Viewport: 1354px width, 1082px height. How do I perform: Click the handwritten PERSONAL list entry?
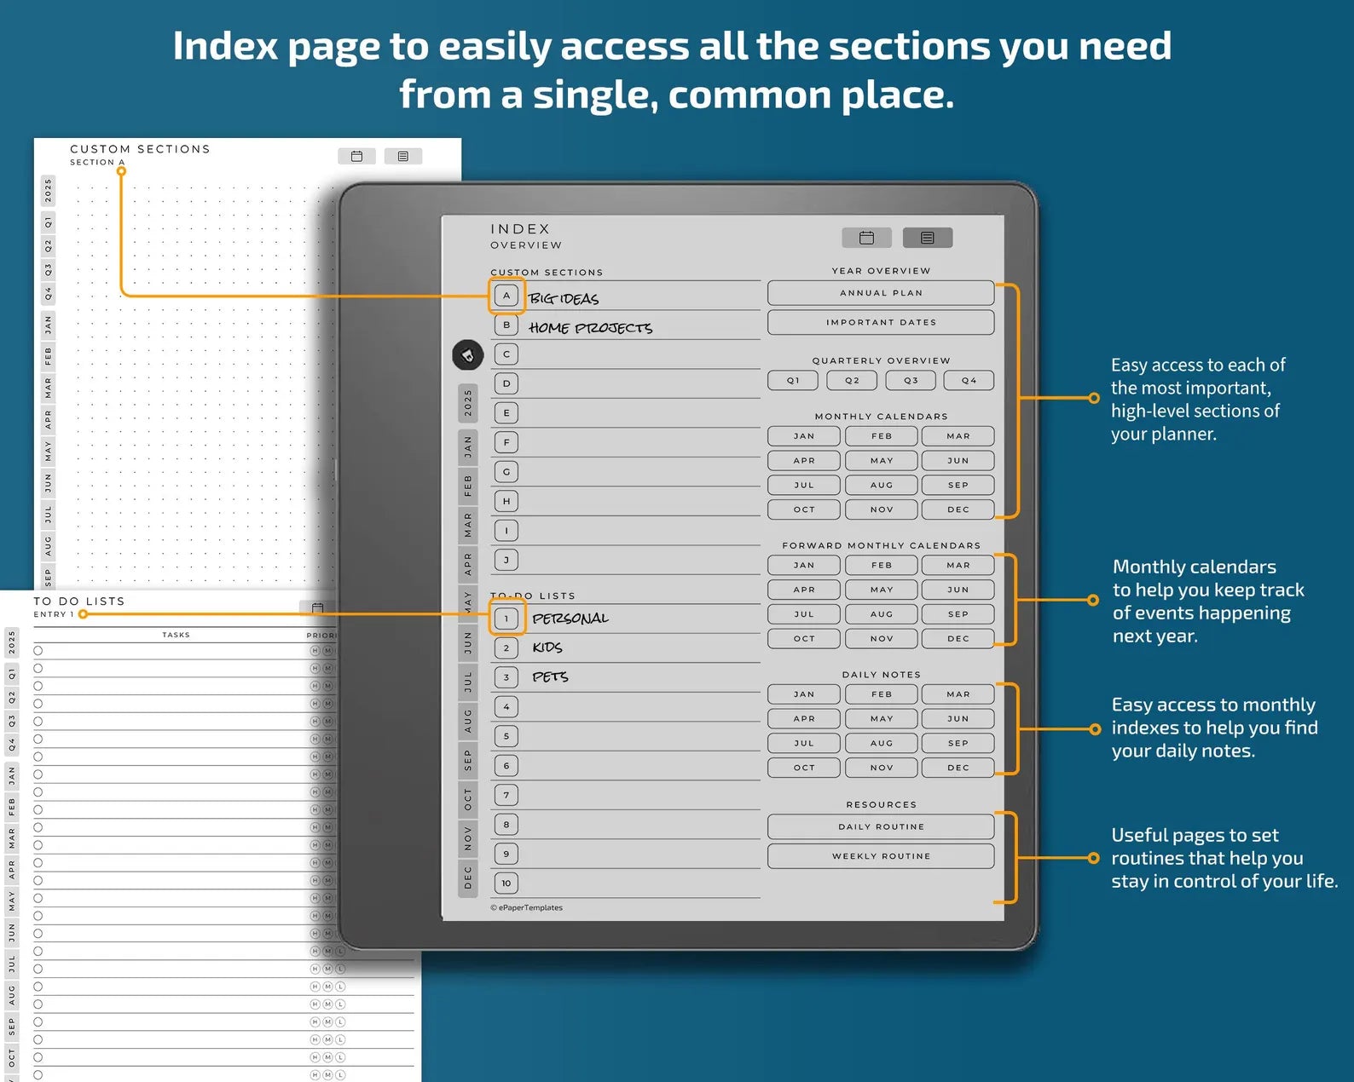coord(570,619)
